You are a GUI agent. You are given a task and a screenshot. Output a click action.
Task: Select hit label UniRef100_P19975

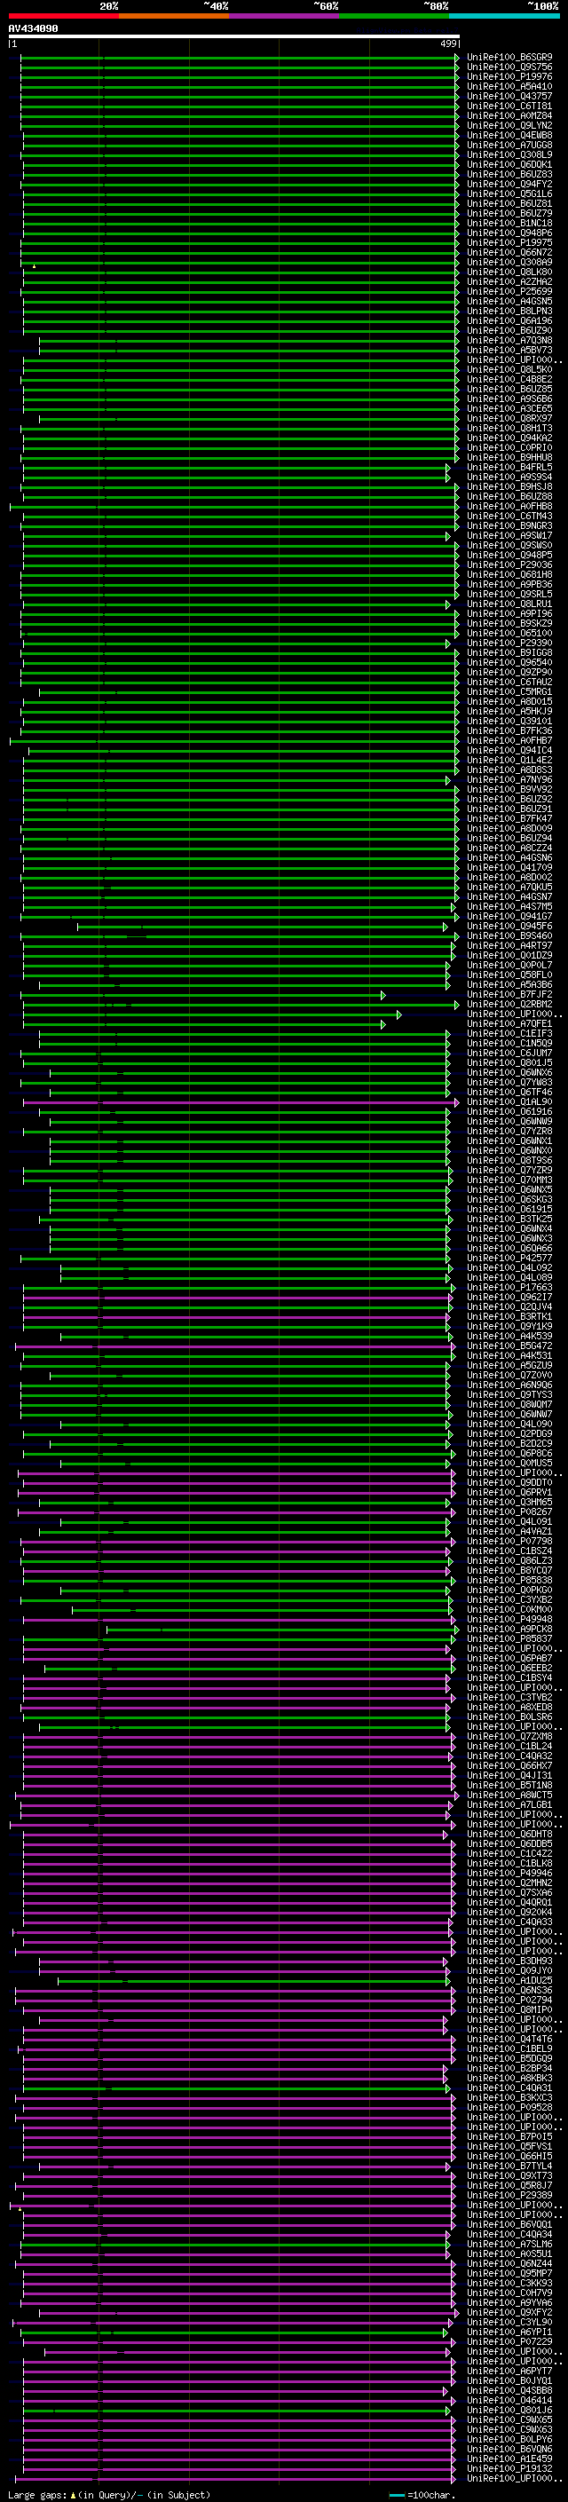tap(509, 243)
